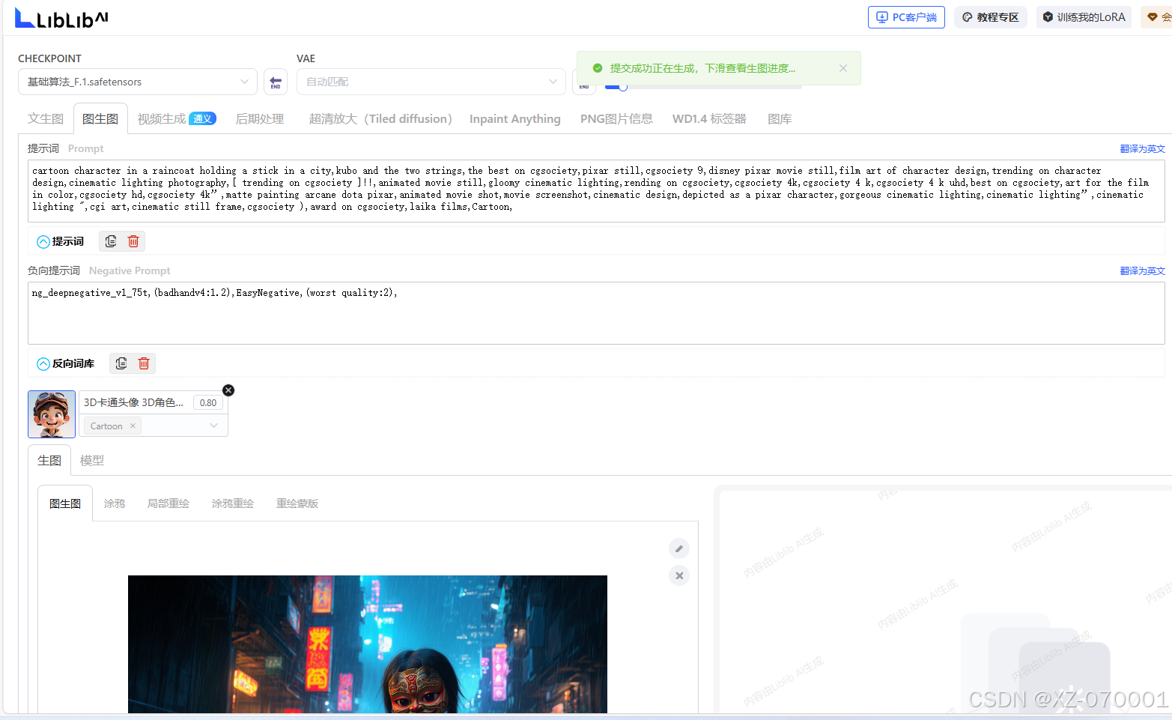Click into the prompt text area
Viewport: 1172px width, 720px height.
click(x=596, y=191)
